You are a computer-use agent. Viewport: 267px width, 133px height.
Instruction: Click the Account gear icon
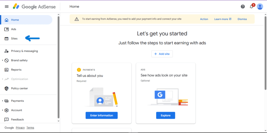(x=7, y=110)
